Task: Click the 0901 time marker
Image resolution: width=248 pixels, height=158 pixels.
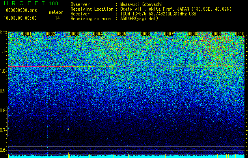Action: pos(27,34)
